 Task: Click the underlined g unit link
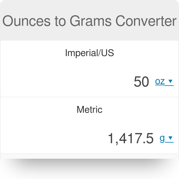click(x=162, y=138)
